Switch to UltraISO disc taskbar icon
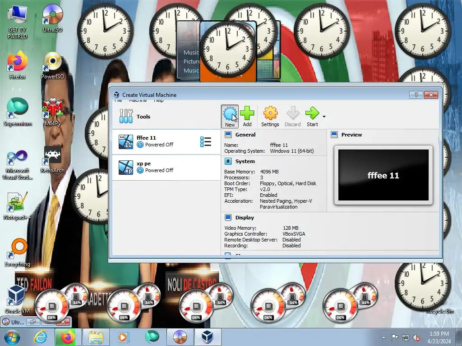Image resolution: width=462 pixels, height=346 pixels. pyautogui.click(x=180, y=337)
